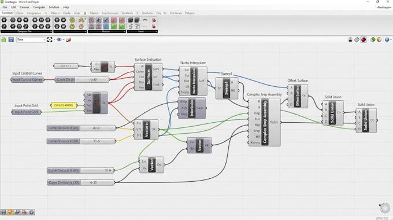The height and width of the screenshot is (220, 393).
Task: Click the lower orange cluster ribbon icon
Action: 81,26
